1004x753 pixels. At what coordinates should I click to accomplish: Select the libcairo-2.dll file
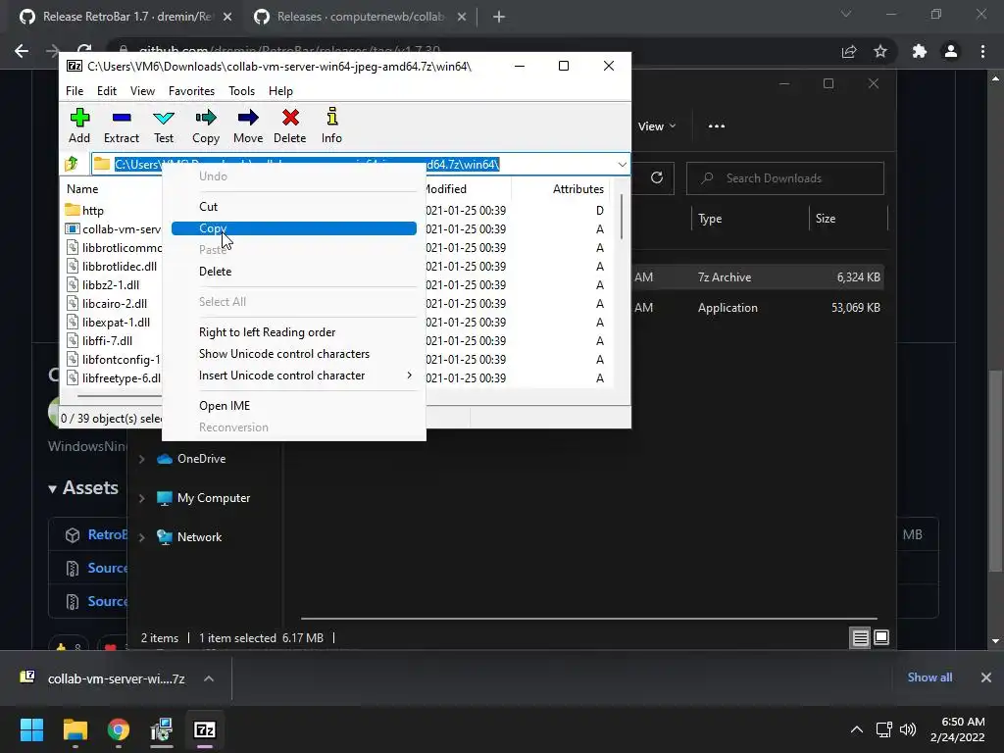(113, 304)
